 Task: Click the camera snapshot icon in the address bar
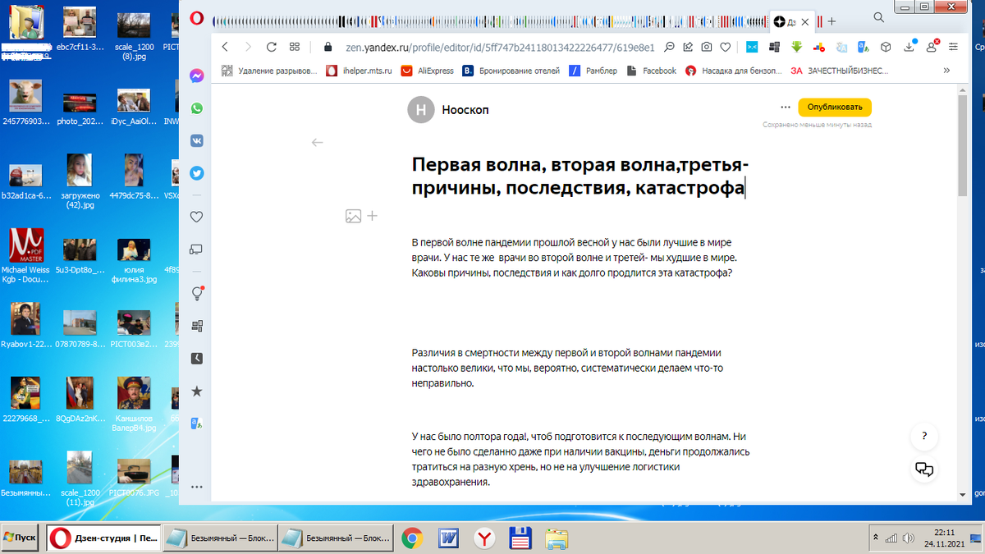coord(706,47)
